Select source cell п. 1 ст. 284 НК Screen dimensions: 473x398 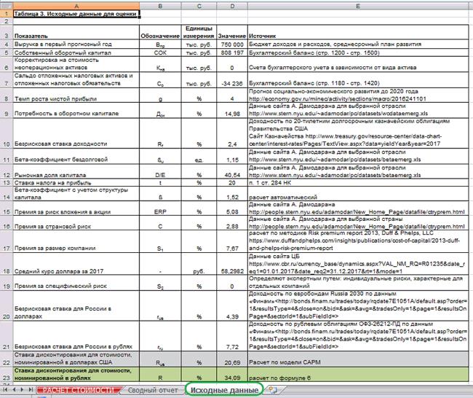coord(358,182)
